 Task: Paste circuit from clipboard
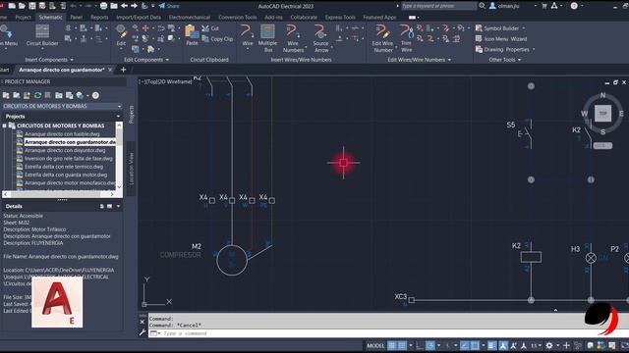(x=192, y=35)
